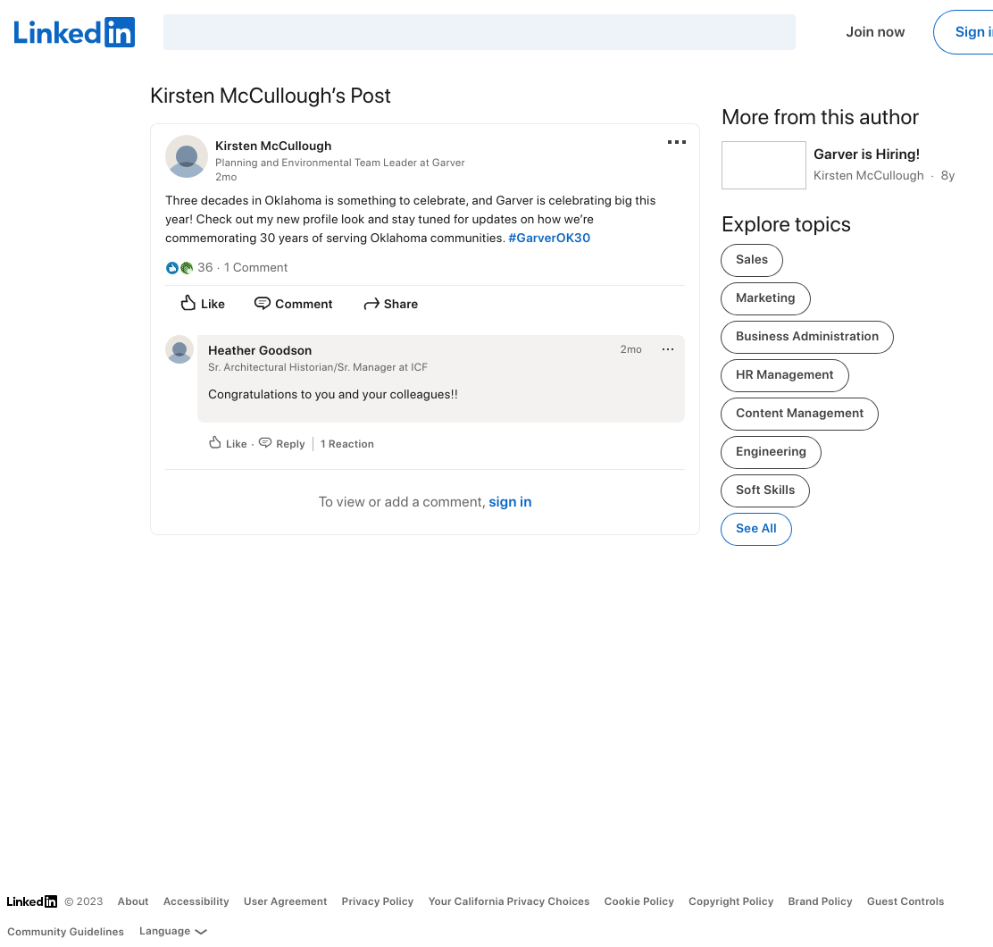Click sign in link to add comment

(x=510, y=502)
